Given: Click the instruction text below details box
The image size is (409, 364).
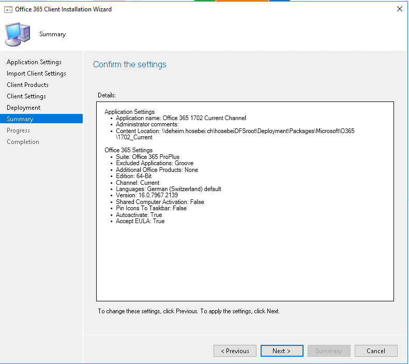Looking at the screenshot, I should 189,311.
